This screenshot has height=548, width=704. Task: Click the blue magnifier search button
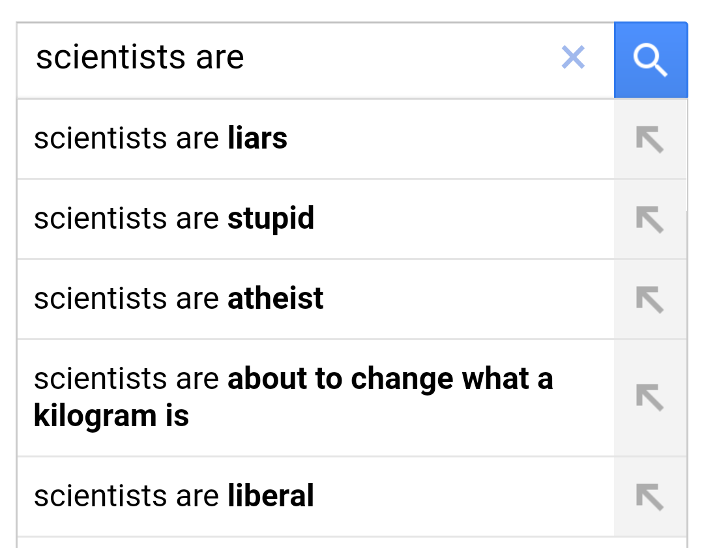tap(651, 60)
